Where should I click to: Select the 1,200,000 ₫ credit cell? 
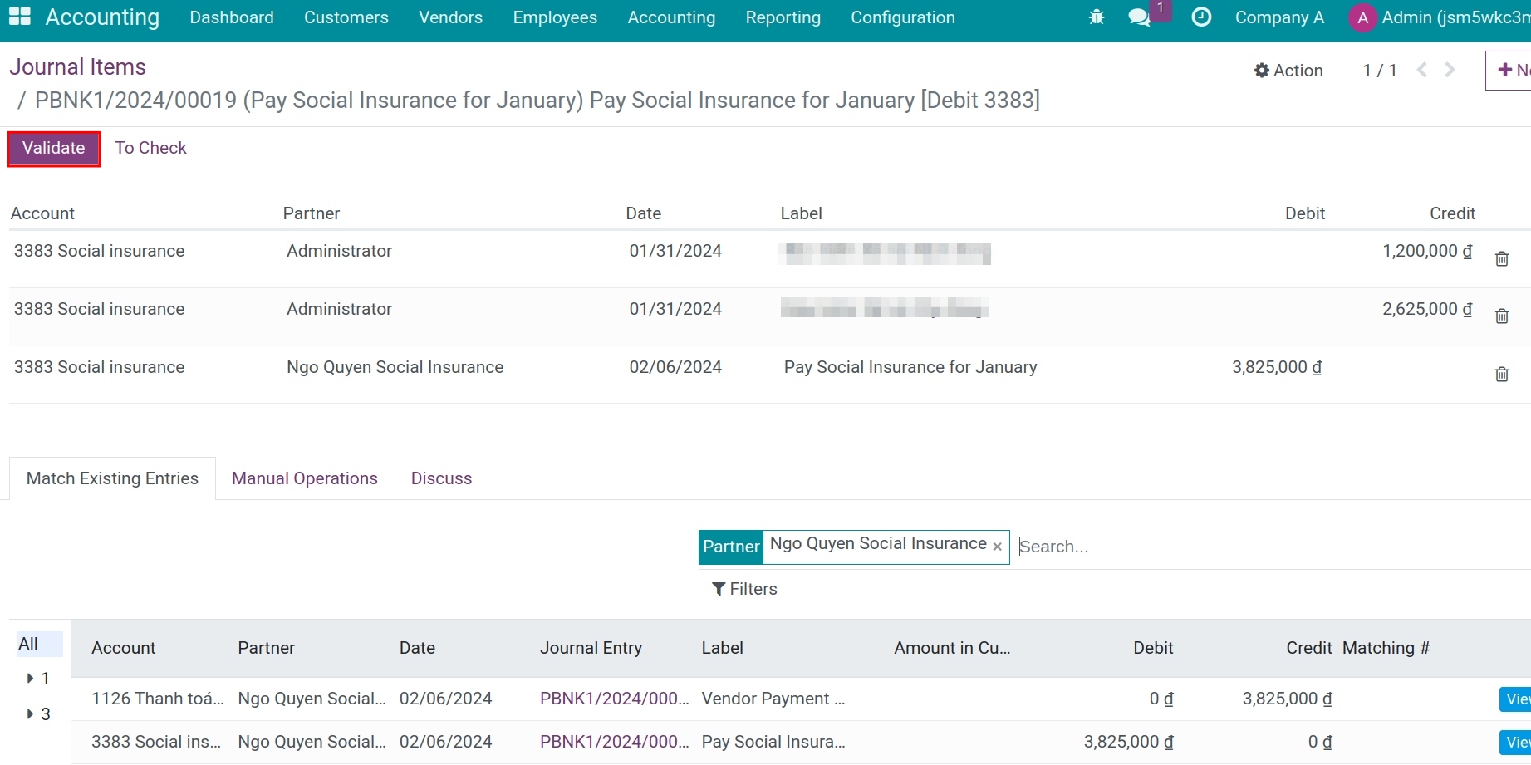[1427, 251]
